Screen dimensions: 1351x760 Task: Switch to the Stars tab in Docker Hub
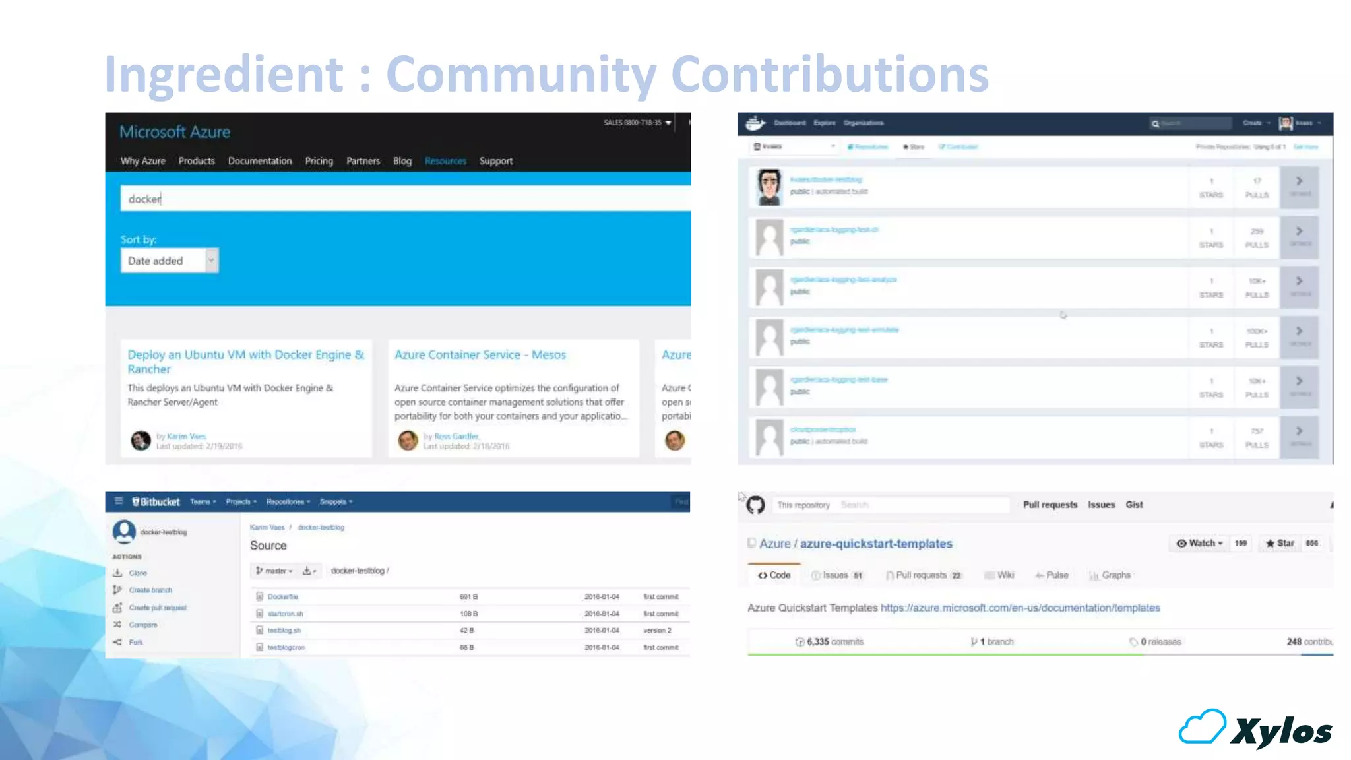914,146
